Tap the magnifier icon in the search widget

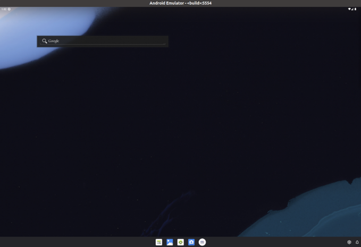(x=45, y=41)
